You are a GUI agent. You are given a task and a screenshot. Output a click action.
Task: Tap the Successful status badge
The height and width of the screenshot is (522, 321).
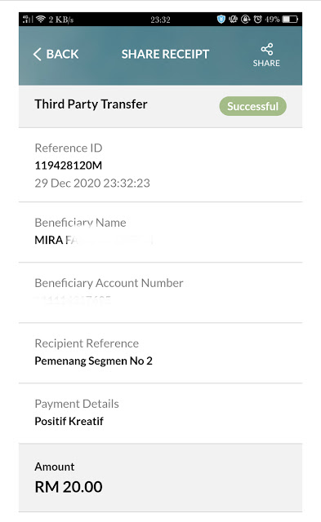[252, 106]
